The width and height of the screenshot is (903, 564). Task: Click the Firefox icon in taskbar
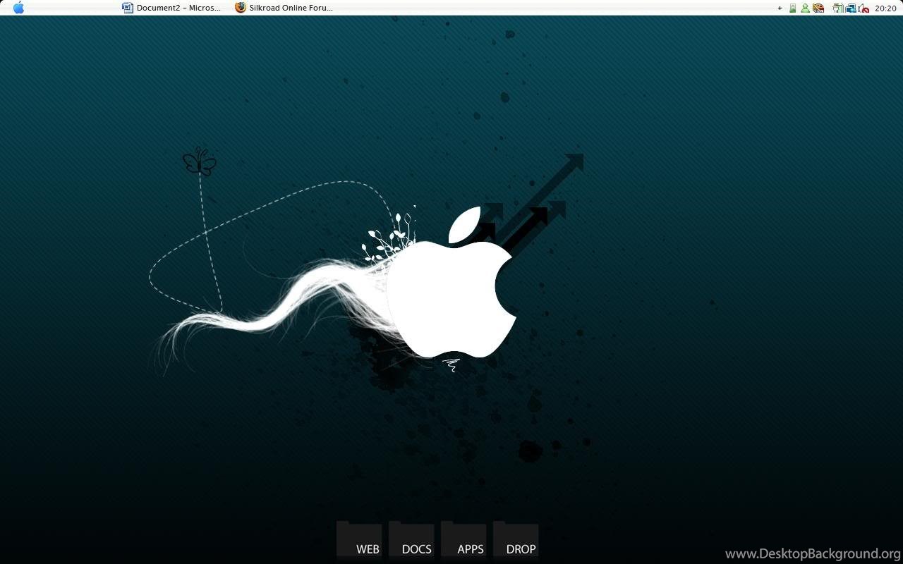pos(241,8)
